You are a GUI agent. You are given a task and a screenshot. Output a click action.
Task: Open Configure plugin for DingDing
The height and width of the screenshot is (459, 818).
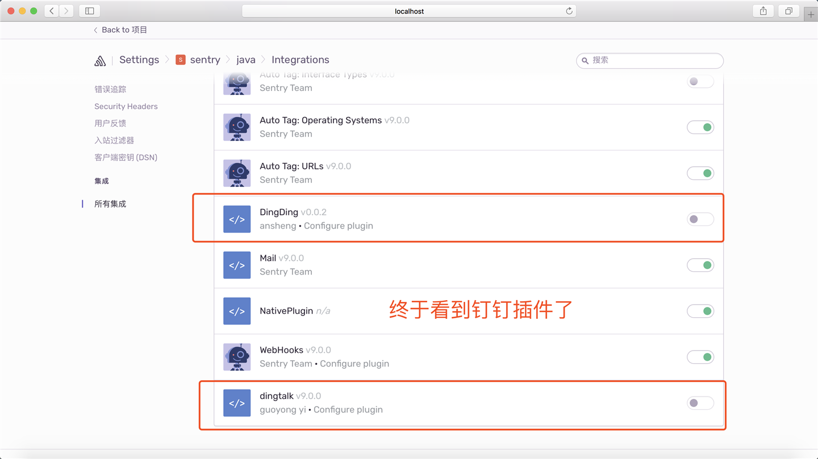(339, 226)
